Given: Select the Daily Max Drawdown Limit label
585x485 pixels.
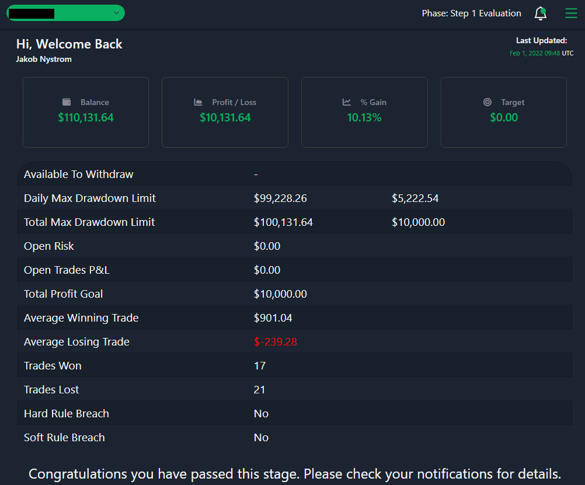Looking at the screenshot, I should click(x=89, y=198).
